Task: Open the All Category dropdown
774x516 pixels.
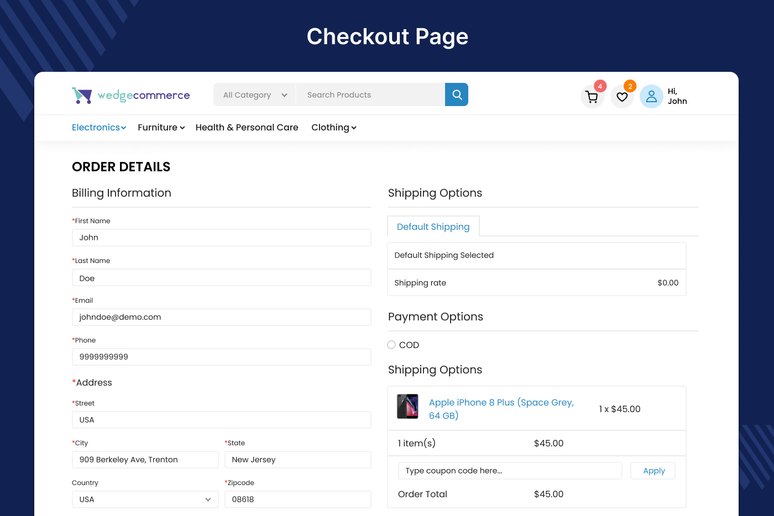Action: [x=254, y=94]
